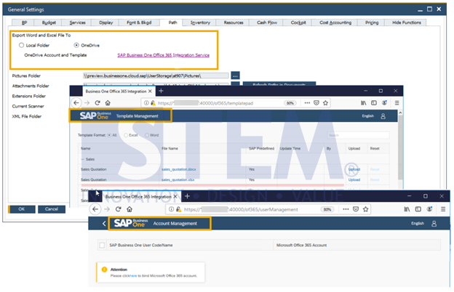Open the Hide Functions tab
The width and height of the screenshot is (454, 292).
(406, 23)
